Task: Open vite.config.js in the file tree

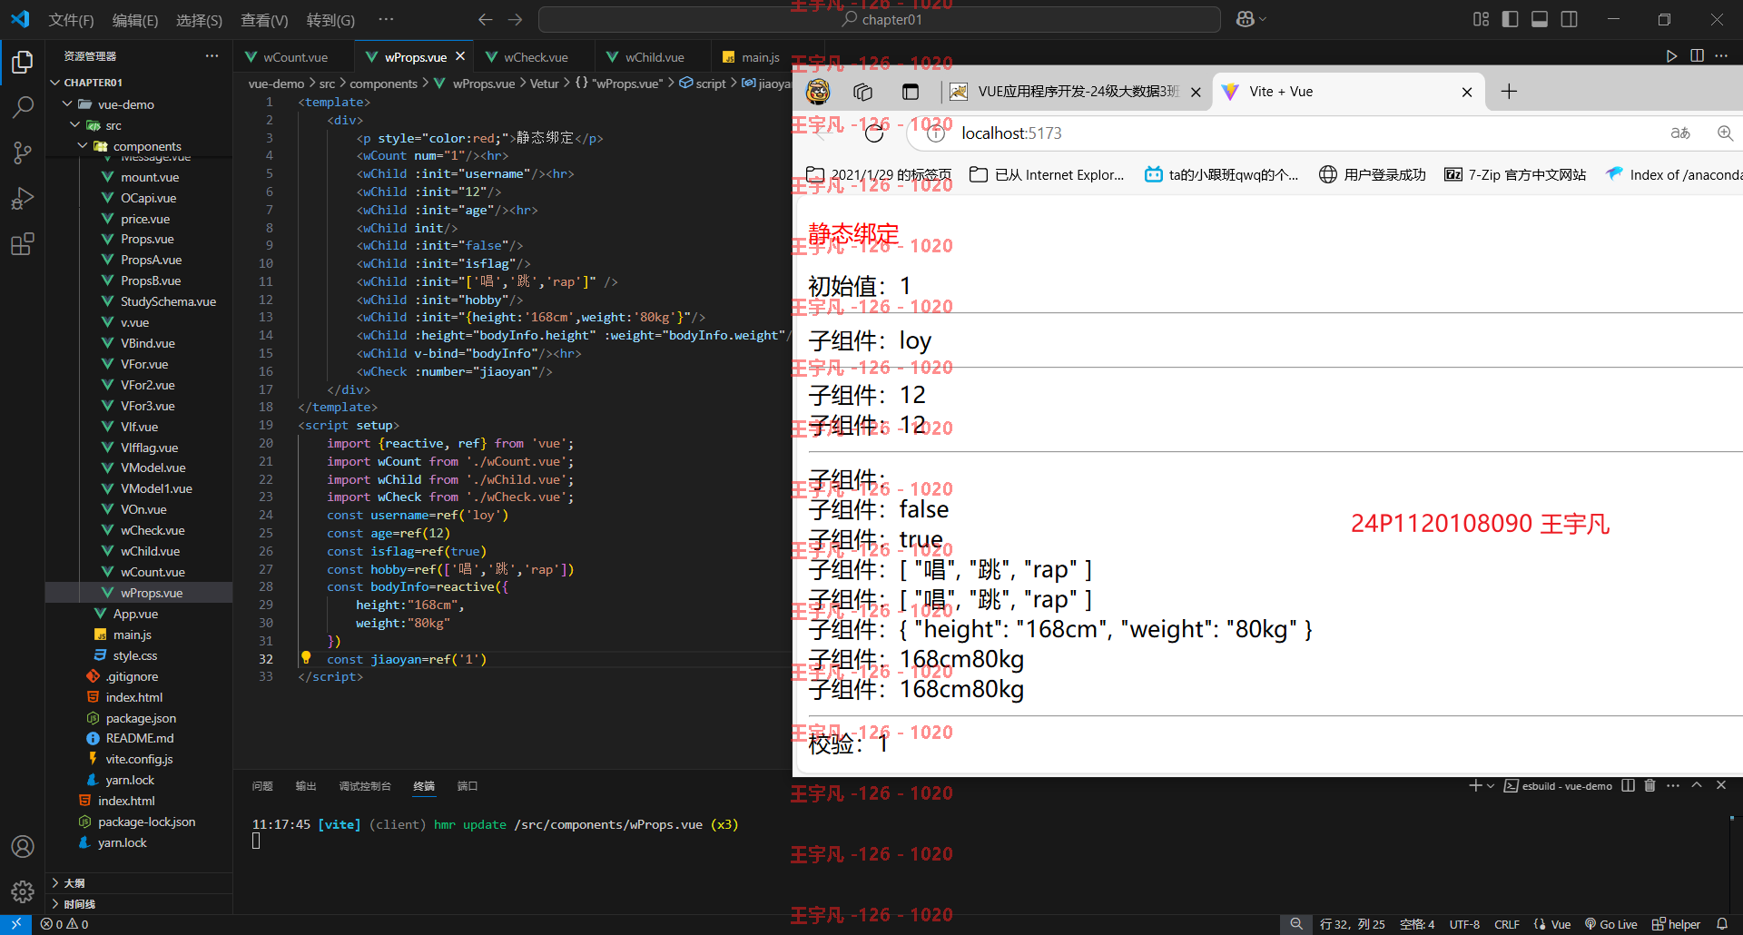Action: [139, 759]
